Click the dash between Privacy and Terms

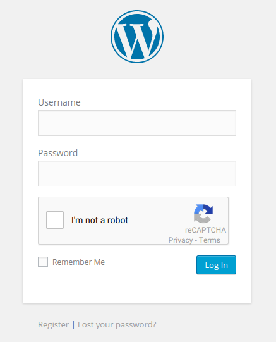(x=196, y=240)
